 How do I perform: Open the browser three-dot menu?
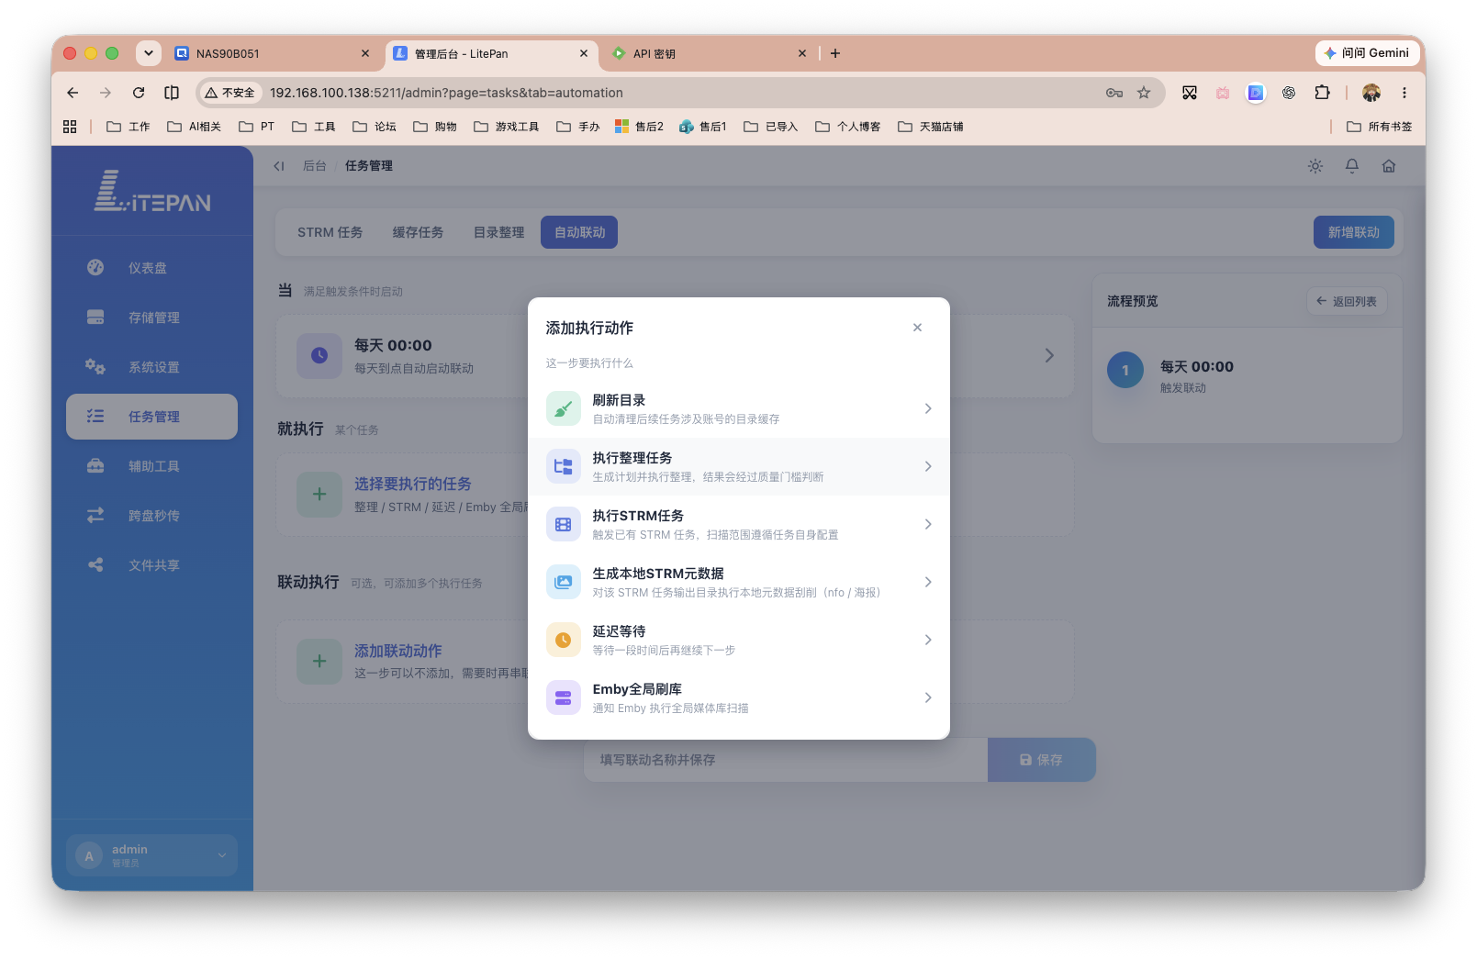point(1404,93)
